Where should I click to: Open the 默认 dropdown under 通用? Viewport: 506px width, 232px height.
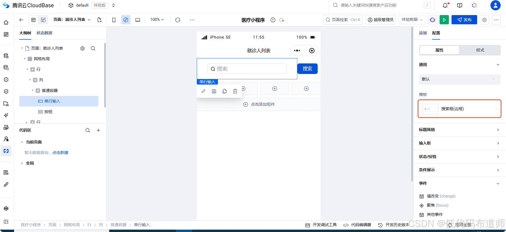(x=459, y=79)
